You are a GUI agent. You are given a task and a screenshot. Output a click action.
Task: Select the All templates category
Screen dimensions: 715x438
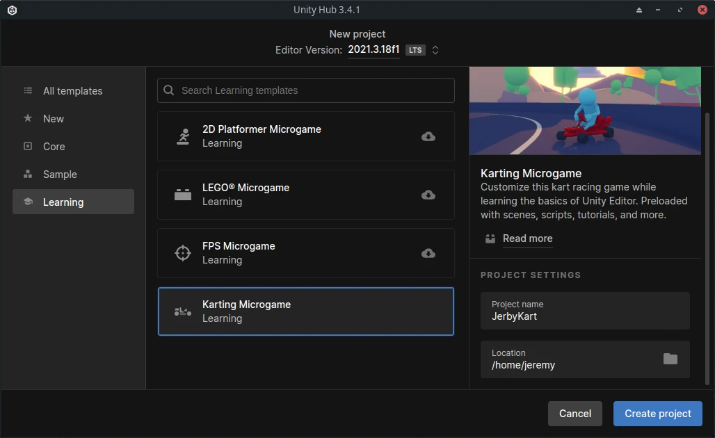(74, 90)
